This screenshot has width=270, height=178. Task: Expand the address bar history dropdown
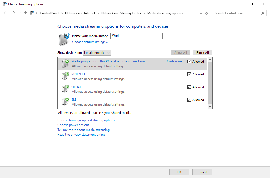click(201, 13)
